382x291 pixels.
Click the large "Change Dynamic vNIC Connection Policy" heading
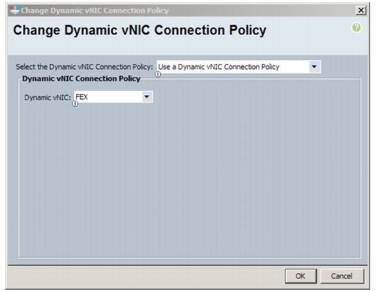point(140,31)
